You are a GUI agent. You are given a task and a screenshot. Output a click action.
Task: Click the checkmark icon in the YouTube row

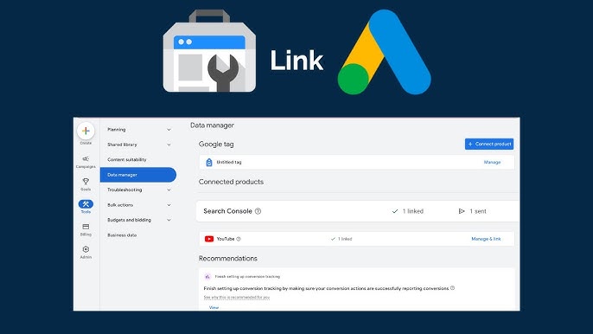[333, 239]
